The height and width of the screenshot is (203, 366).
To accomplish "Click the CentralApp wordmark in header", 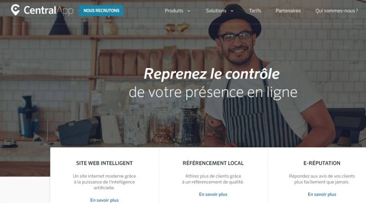I will pyautogui.click(x=48, y=10).
